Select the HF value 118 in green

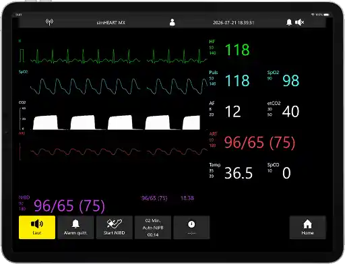(237, 50)
